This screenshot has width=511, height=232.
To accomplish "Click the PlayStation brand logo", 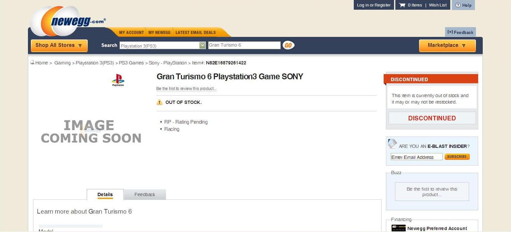I will click(118, 80).
